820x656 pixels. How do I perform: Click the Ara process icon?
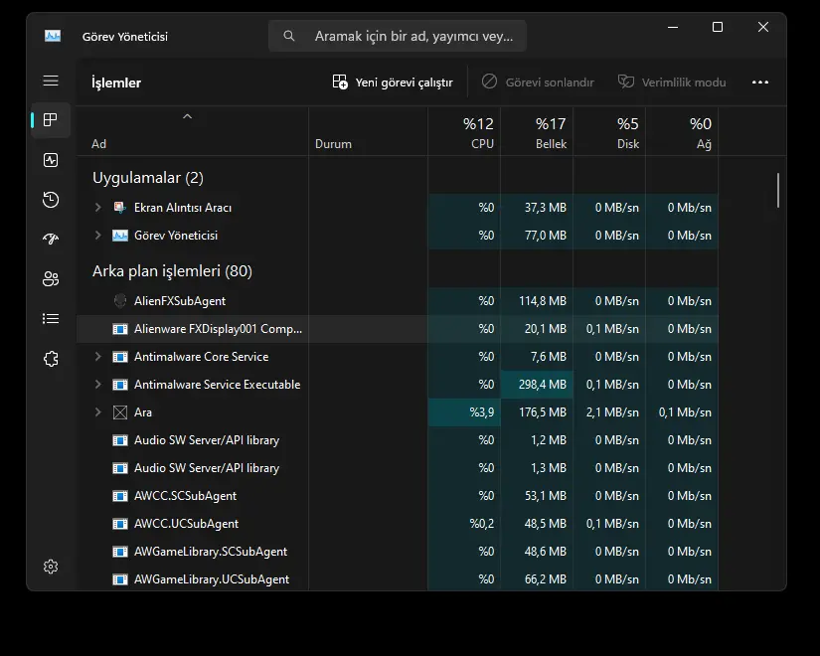(x=119, y=412)
